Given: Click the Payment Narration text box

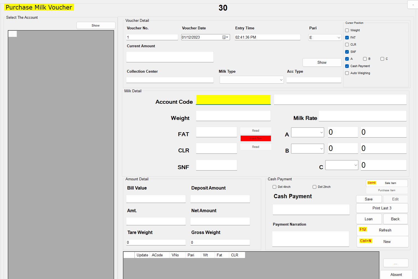Looking at the screenshot, I should coord(311,239).
